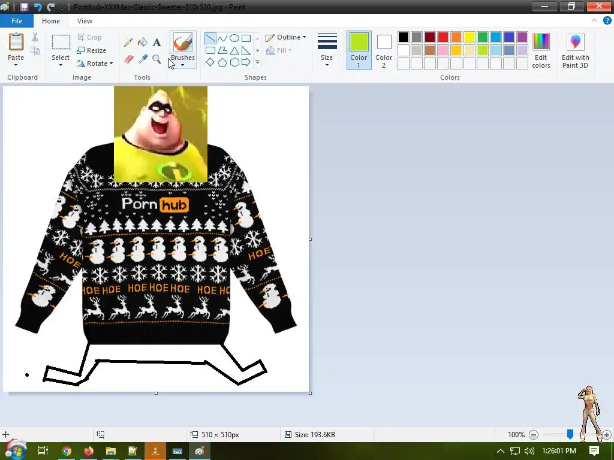
Task: Choose the Pentagon shape
Action: [222, 62]
